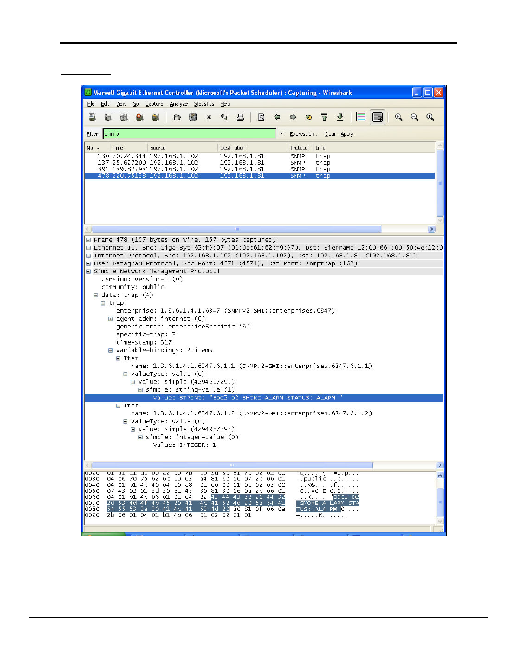Image resolution: width=517 pixels, height=669 pixels.
Task: Collapse the simple: integer-value (0) node
Action: [x=140, y=437]
